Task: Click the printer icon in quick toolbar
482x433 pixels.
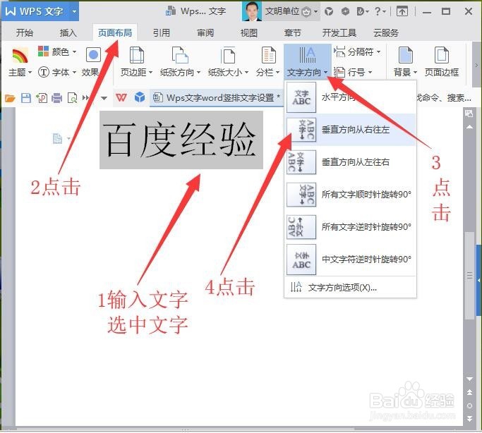Action: [56, 98]
